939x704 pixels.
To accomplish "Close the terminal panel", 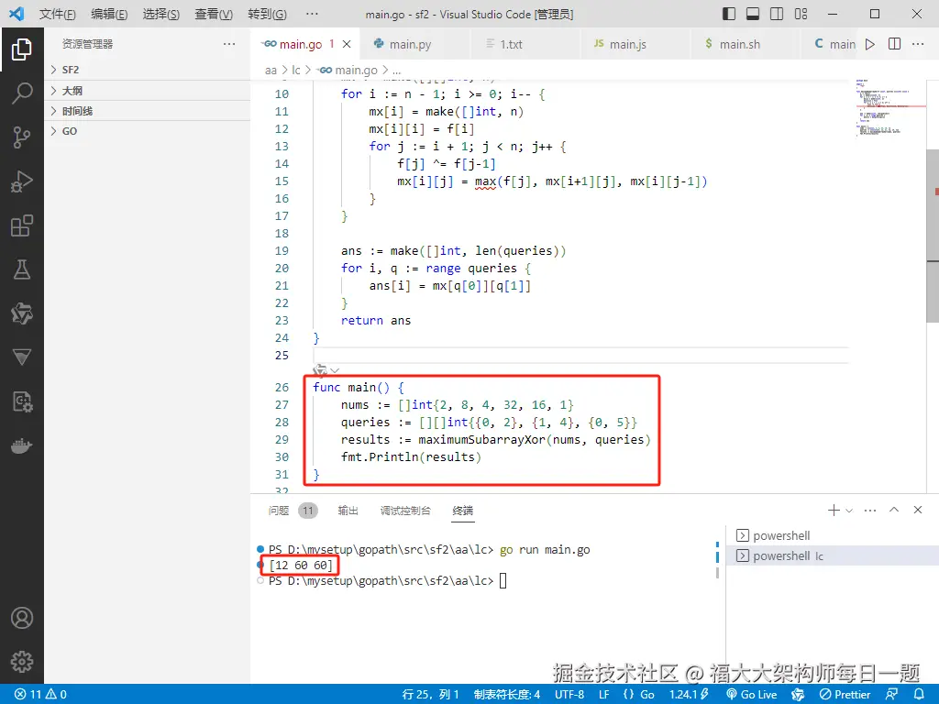I will pos(917,510).
